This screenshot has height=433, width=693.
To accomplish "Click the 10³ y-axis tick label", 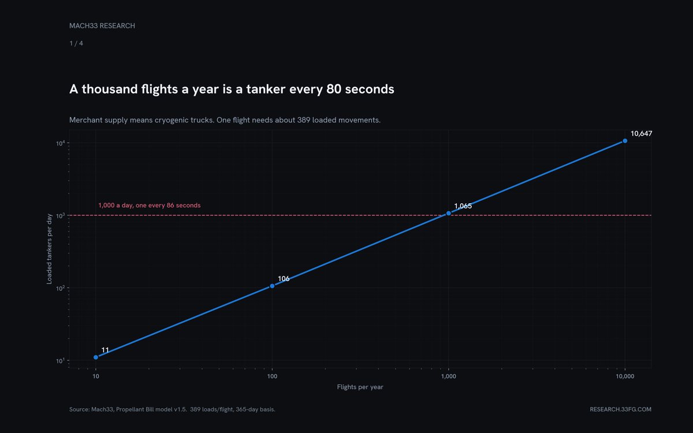I will point(59,215).
